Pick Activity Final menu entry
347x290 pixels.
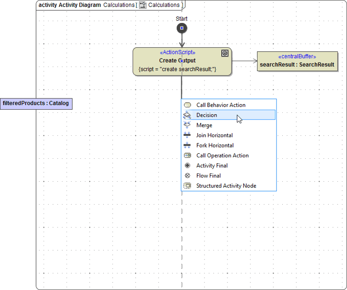pyautogui.click(x=212, y=165)
